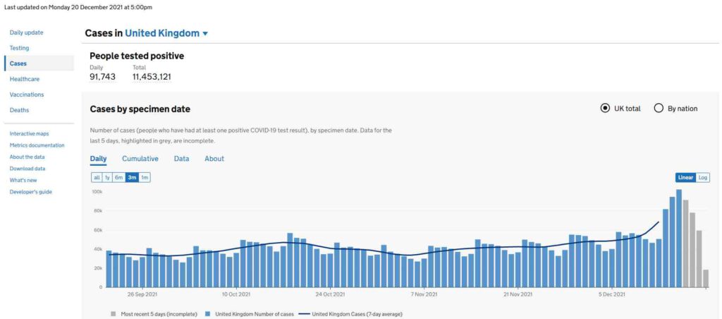Click the '26 Sep 2021' axis label
Image resolution: width=722 pixels, height=319 pixels.
tap(141, 294)
